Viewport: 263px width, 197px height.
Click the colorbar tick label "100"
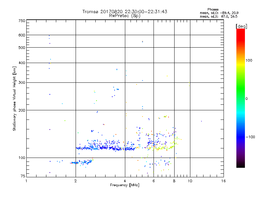point(249,60)
